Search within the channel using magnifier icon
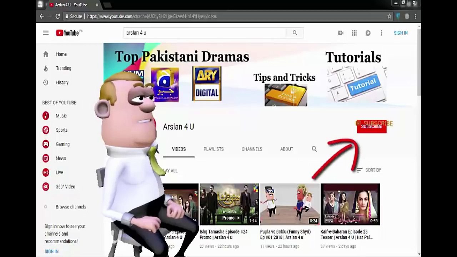Image resolution: width=457 pixels, height=257 pixels. pos(314,149)
